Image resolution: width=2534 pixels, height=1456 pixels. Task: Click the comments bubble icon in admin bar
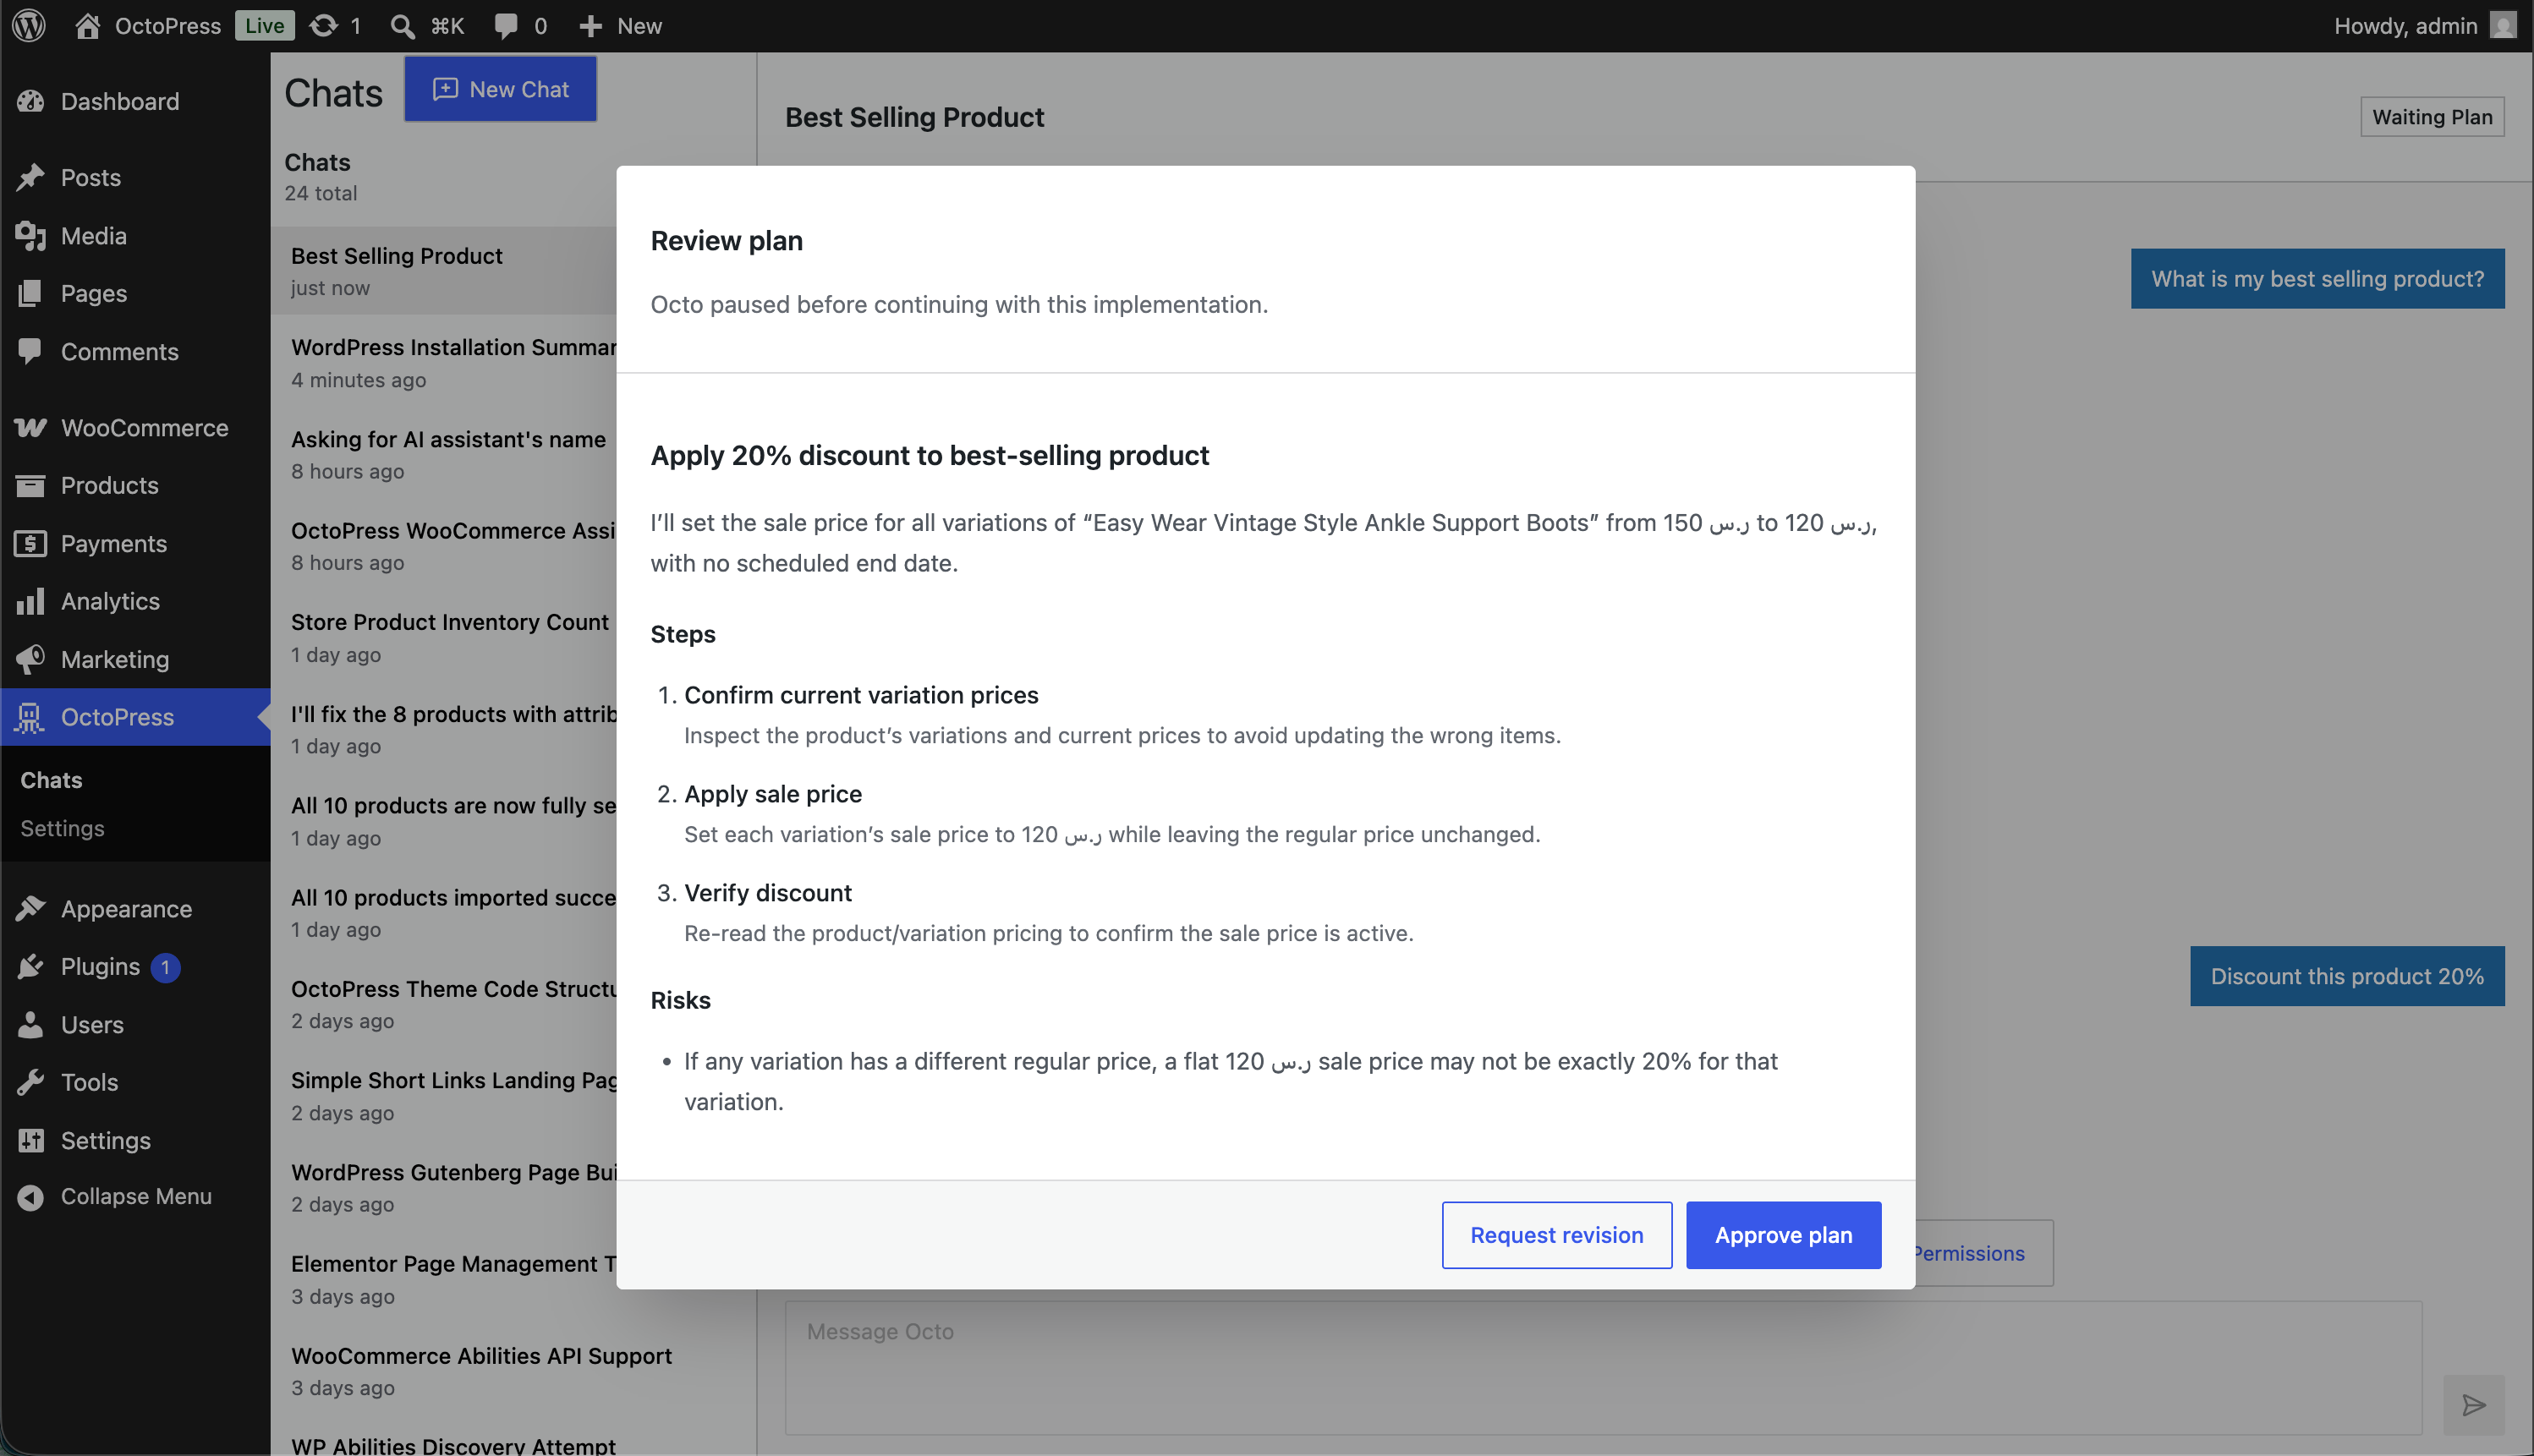point(506,26)
